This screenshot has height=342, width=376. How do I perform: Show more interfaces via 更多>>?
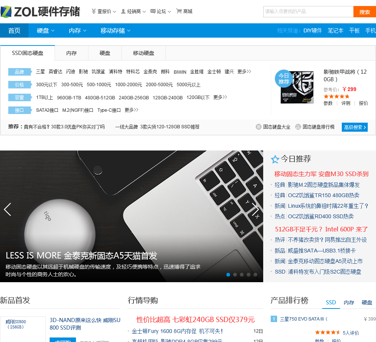tap(131, 110)
